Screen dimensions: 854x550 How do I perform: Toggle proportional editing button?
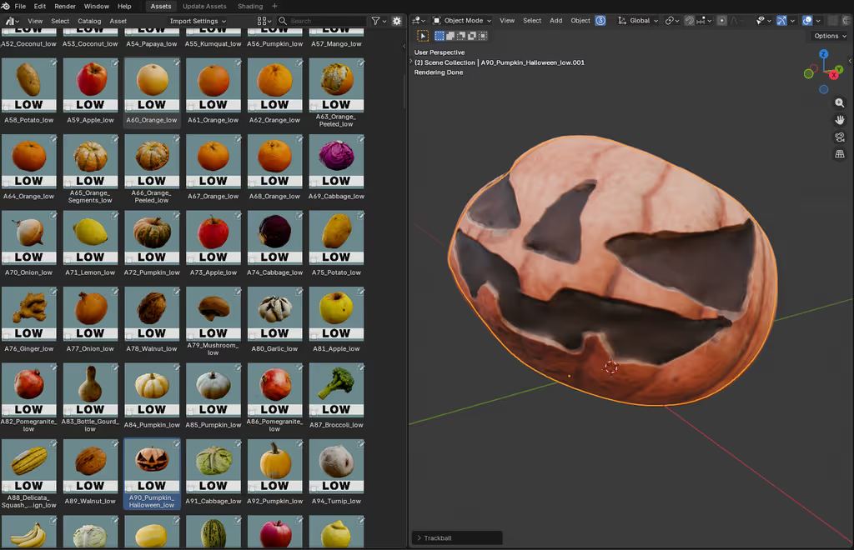click(x=722, y=21)
